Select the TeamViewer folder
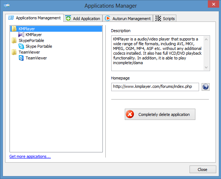The width and height of the screenshot is (221, 179). tap(29, 52)
